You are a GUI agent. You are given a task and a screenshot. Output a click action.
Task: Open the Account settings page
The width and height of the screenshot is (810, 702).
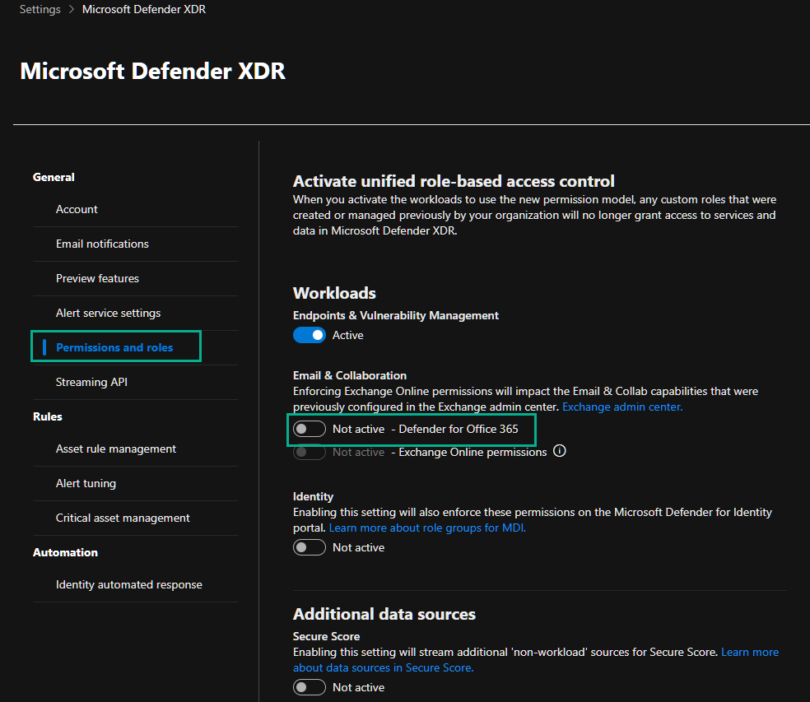click(x=77, y=209)
